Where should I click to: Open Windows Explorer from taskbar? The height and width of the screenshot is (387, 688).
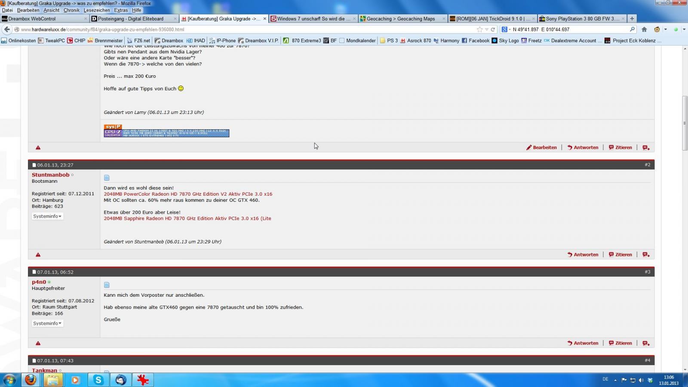click(53, 380)
